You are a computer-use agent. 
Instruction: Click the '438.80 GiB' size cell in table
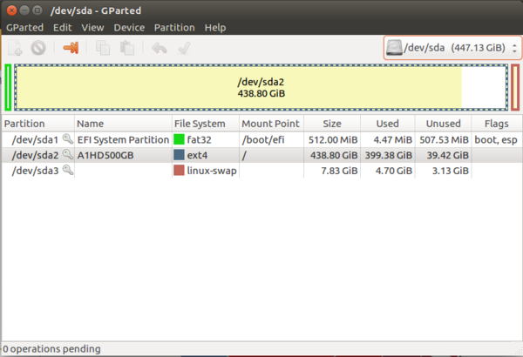(x=334, y=155)
